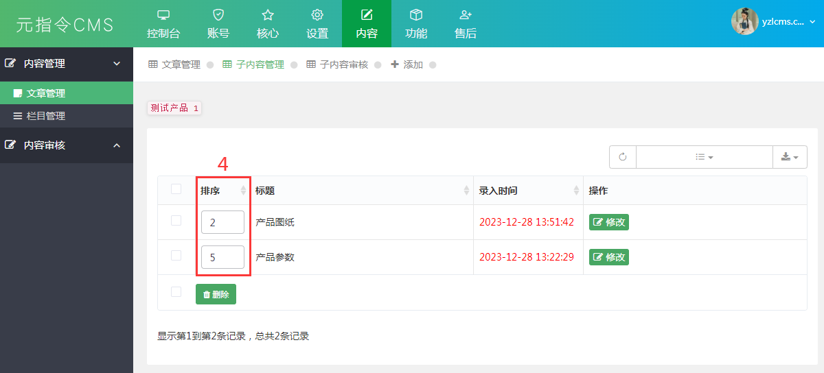Switch to the 文章管理 tab
This screenshot has height=373, width=824.
(174, 64)
